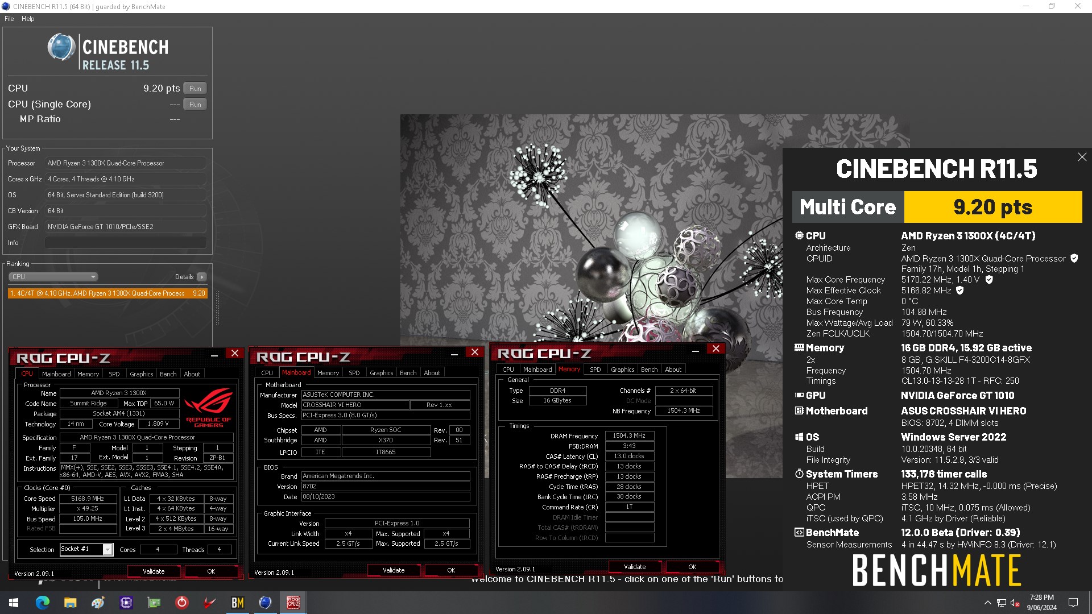Click the GFX Board NVIDIA GeForce field
Viewport: 1092px width, 614px height.
coord(126,227)
